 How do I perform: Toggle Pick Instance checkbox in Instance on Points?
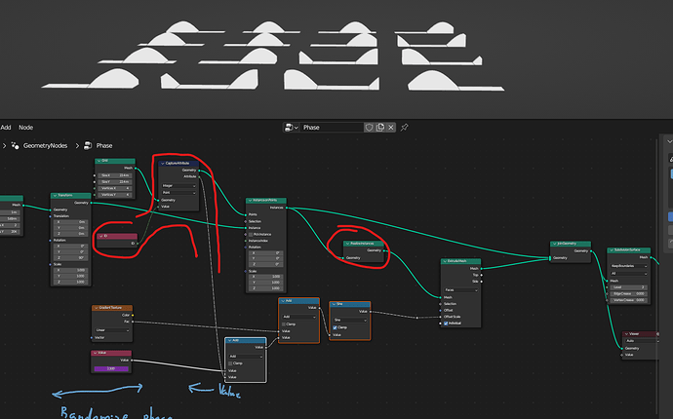pyautogui.click(x=251, y=235)
